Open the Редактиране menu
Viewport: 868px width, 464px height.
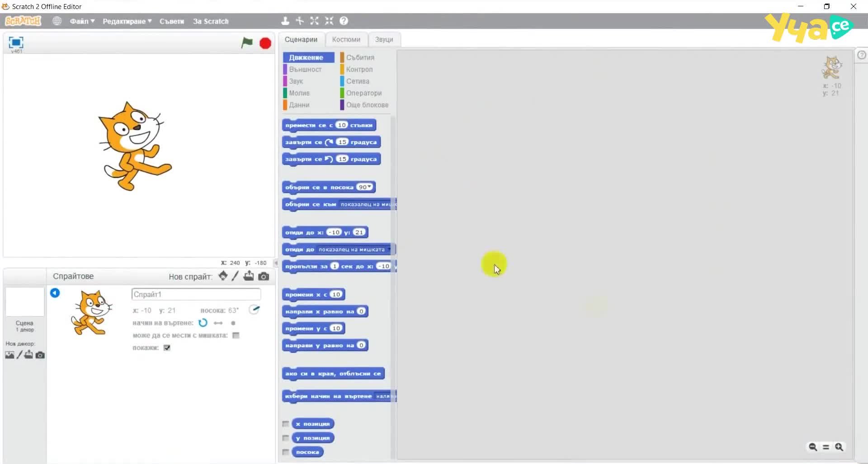point(127,21)
